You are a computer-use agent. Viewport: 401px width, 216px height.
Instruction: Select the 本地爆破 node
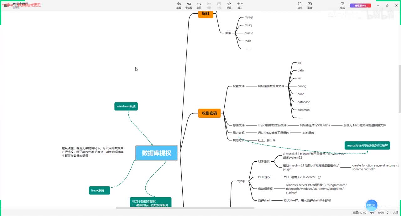(x=308, y=133)
